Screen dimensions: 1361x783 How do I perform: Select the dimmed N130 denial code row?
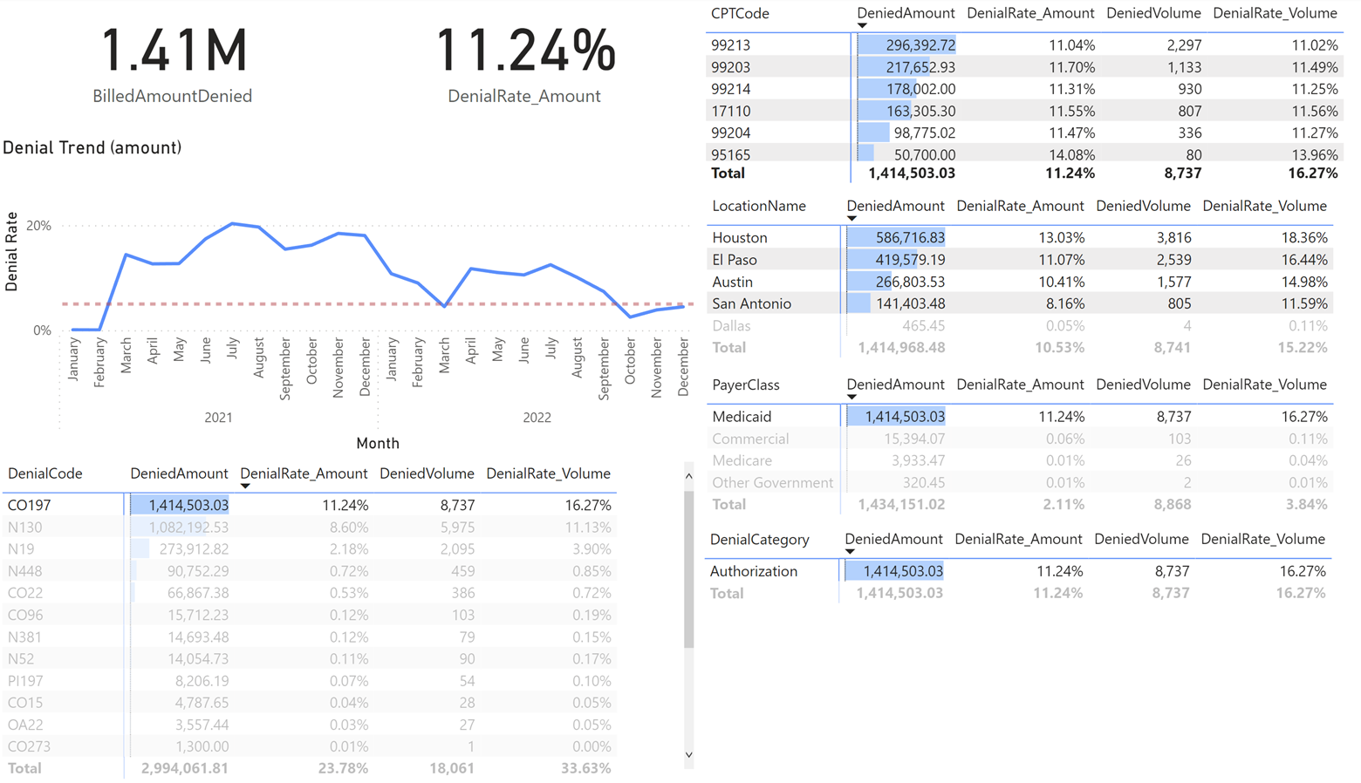(24, 527)
